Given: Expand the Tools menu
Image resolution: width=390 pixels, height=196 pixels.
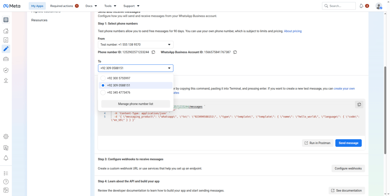Looking at the screenshot, I should click(110, 6).
